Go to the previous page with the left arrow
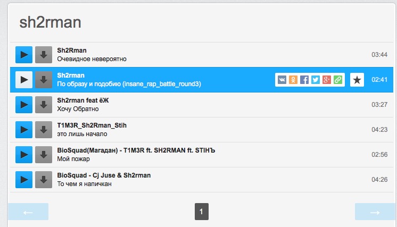397x227 pixels. (28, 212)
